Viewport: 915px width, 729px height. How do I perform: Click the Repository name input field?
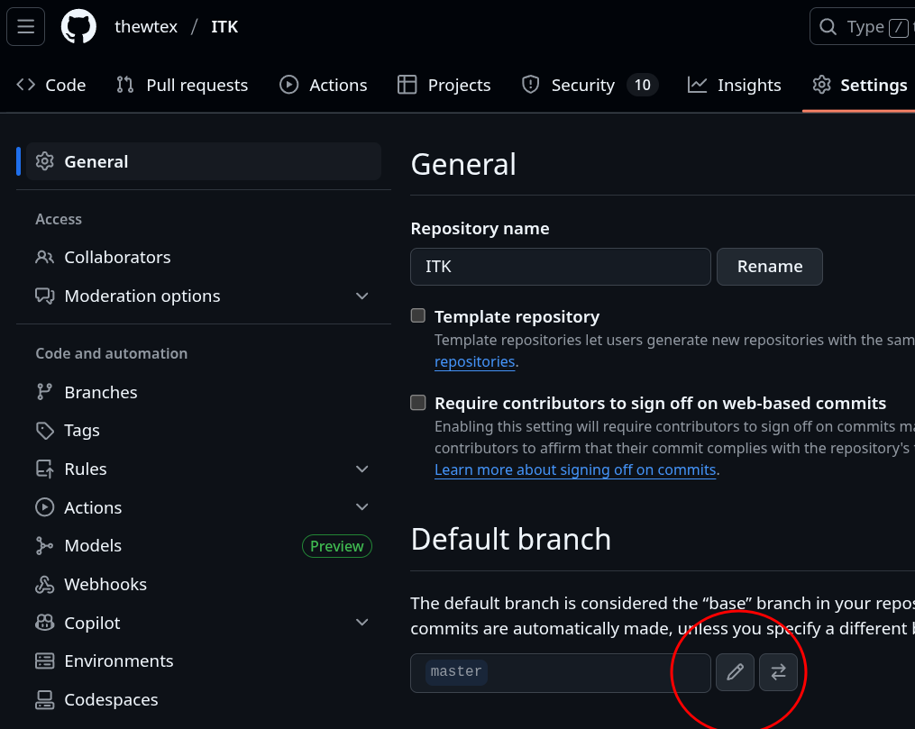(x=560, y=267)
